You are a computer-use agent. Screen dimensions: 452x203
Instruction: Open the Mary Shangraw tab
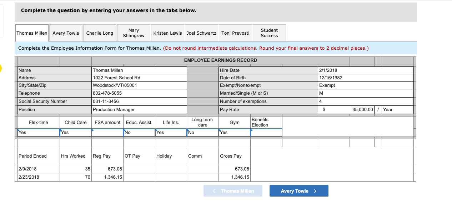tap(134, 33)
